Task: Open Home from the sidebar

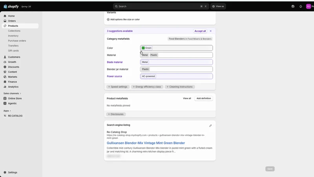Action: tap(11, 16)
